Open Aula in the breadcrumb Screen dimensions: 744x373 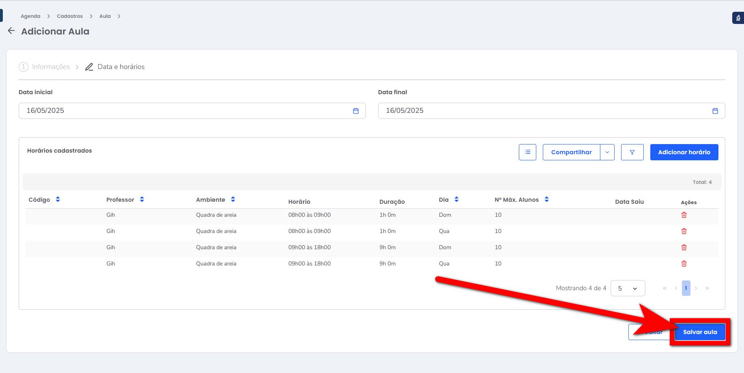105,16
